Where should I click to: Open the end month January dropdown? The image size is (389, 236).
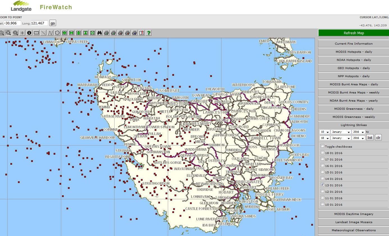point(341,138)
